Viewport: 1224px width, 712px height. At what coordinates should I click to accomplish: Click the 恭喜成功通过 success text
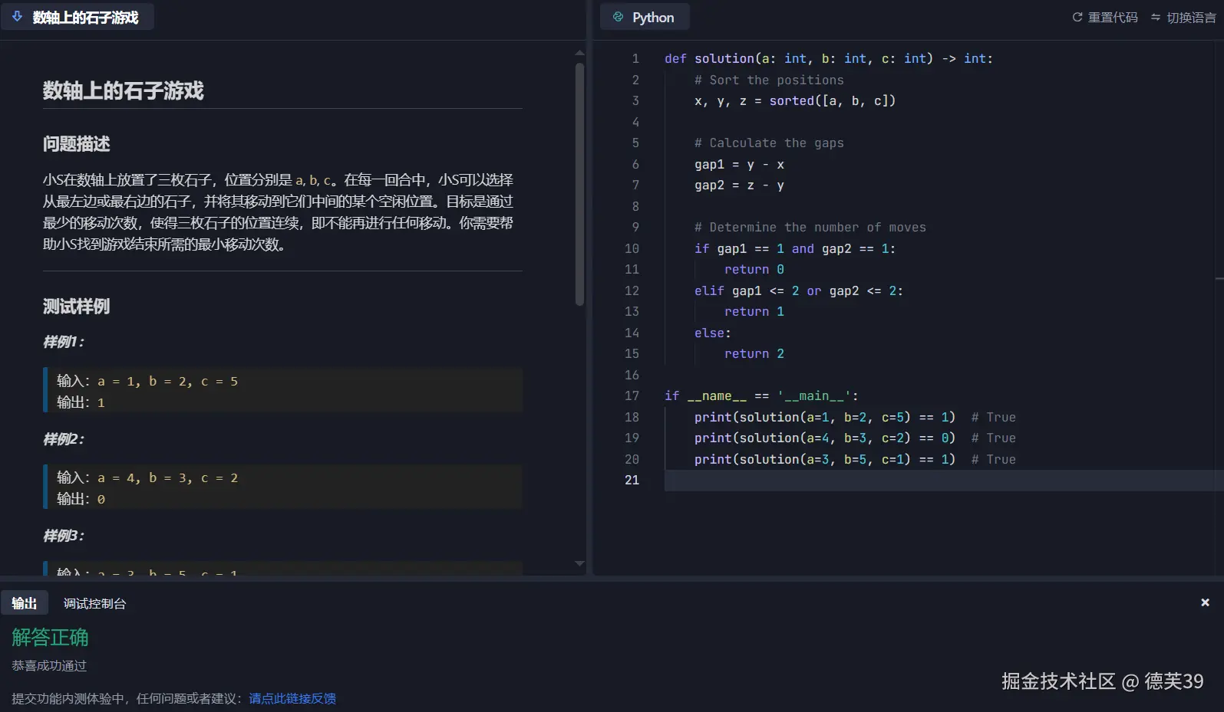pyautogui.click(x=49, y=666)
